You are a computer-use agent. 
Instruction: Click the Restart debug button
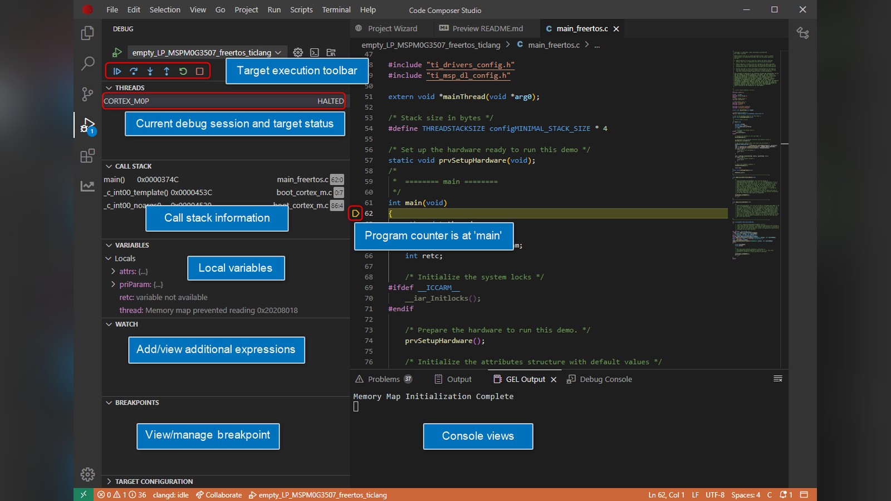tap(183, 71)
